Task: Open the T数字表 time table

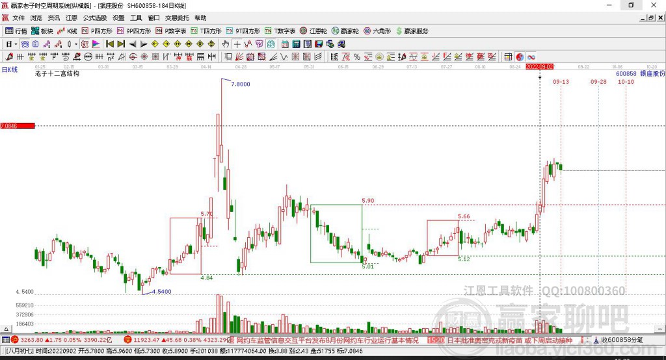Action: point(280,31)
